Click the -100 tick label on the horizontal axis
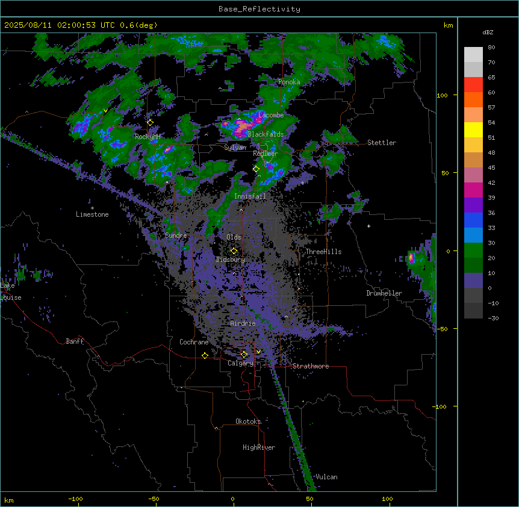This screenshot has height=507, width=519. pos(75,499)
